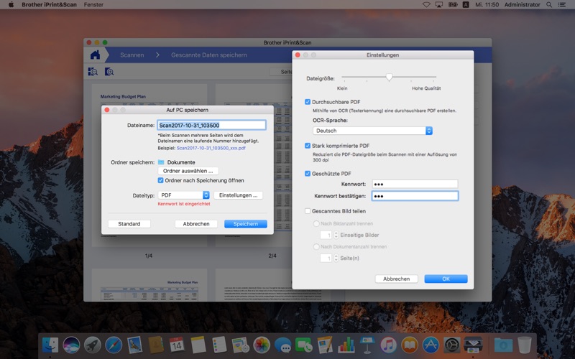Open System Preferences from the dock

(x=452, y=345)
